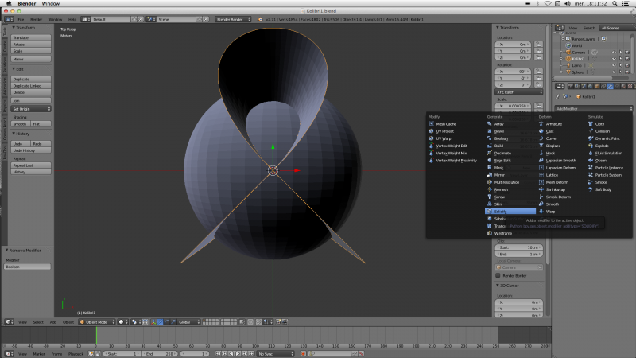Screen dimensions: 636x358
Task: Click the Particle System modifier icon
Action: coord(591,175)
